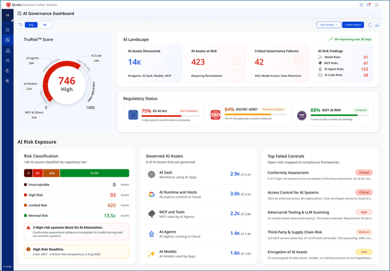Download the dashboard using the download icon
This screenshot has height=271, width=390.
pos(378,25)
